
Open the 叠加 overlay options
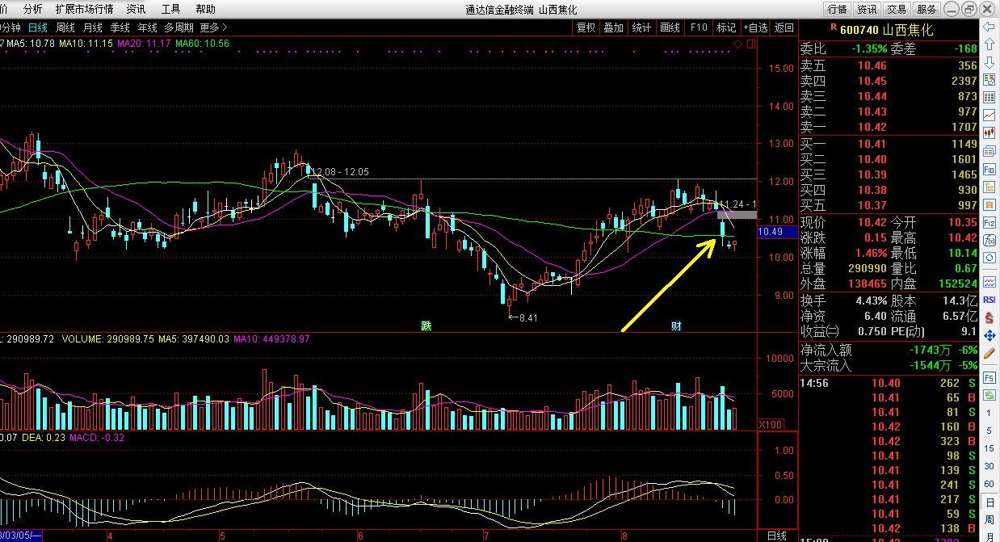(613, 27)
